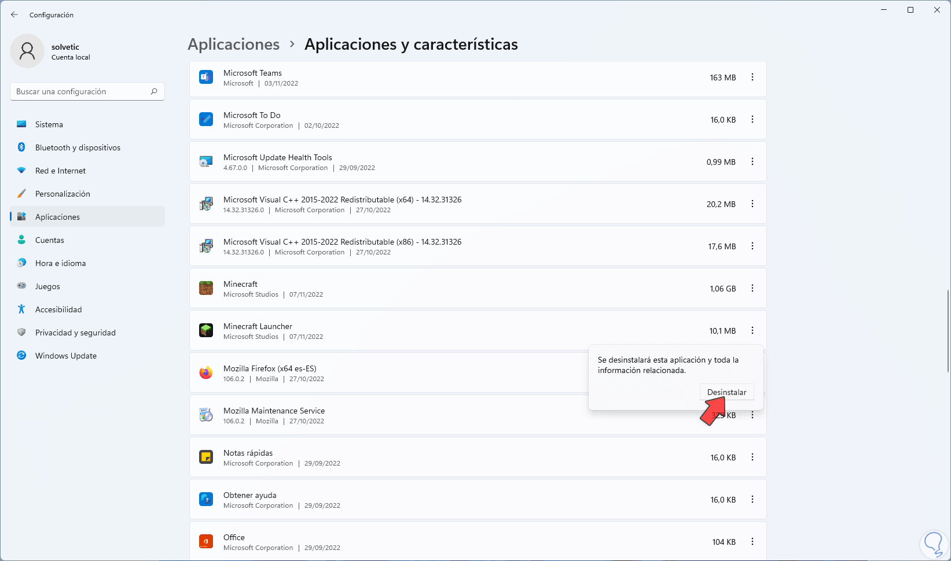
Task: Click the Office app icon
Action: (206, 541)
